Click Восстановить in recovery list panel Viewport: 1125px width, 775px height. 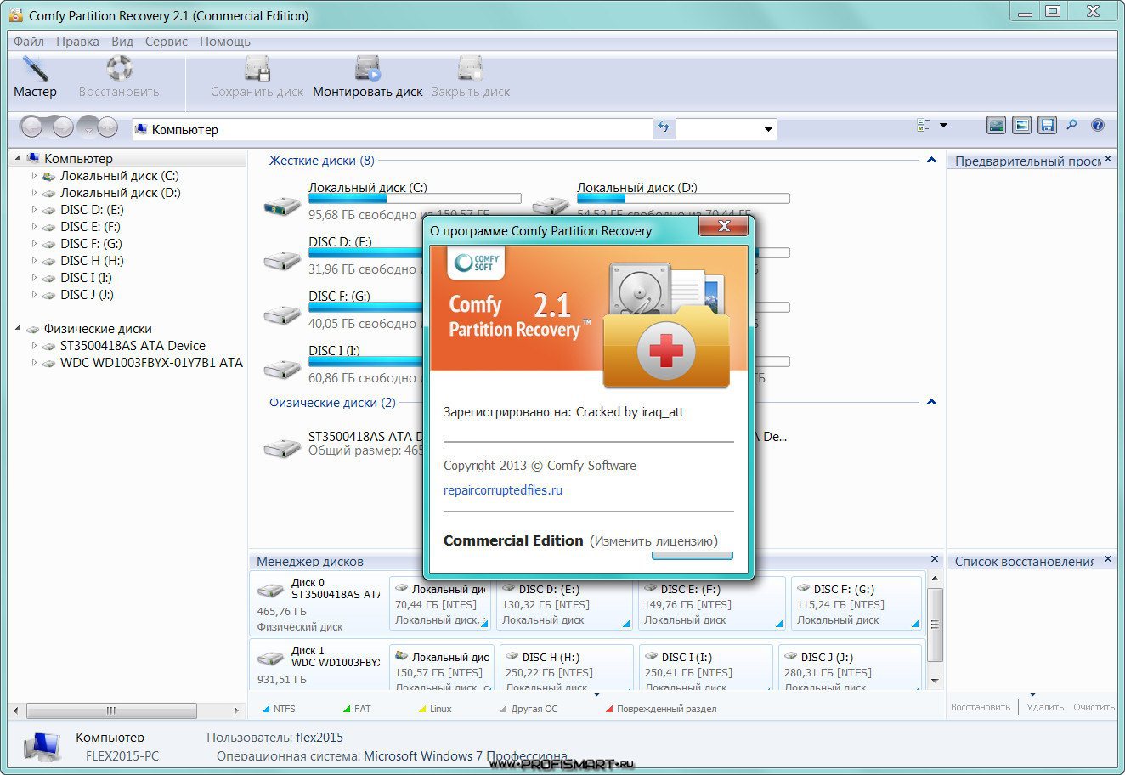point(981,707)
